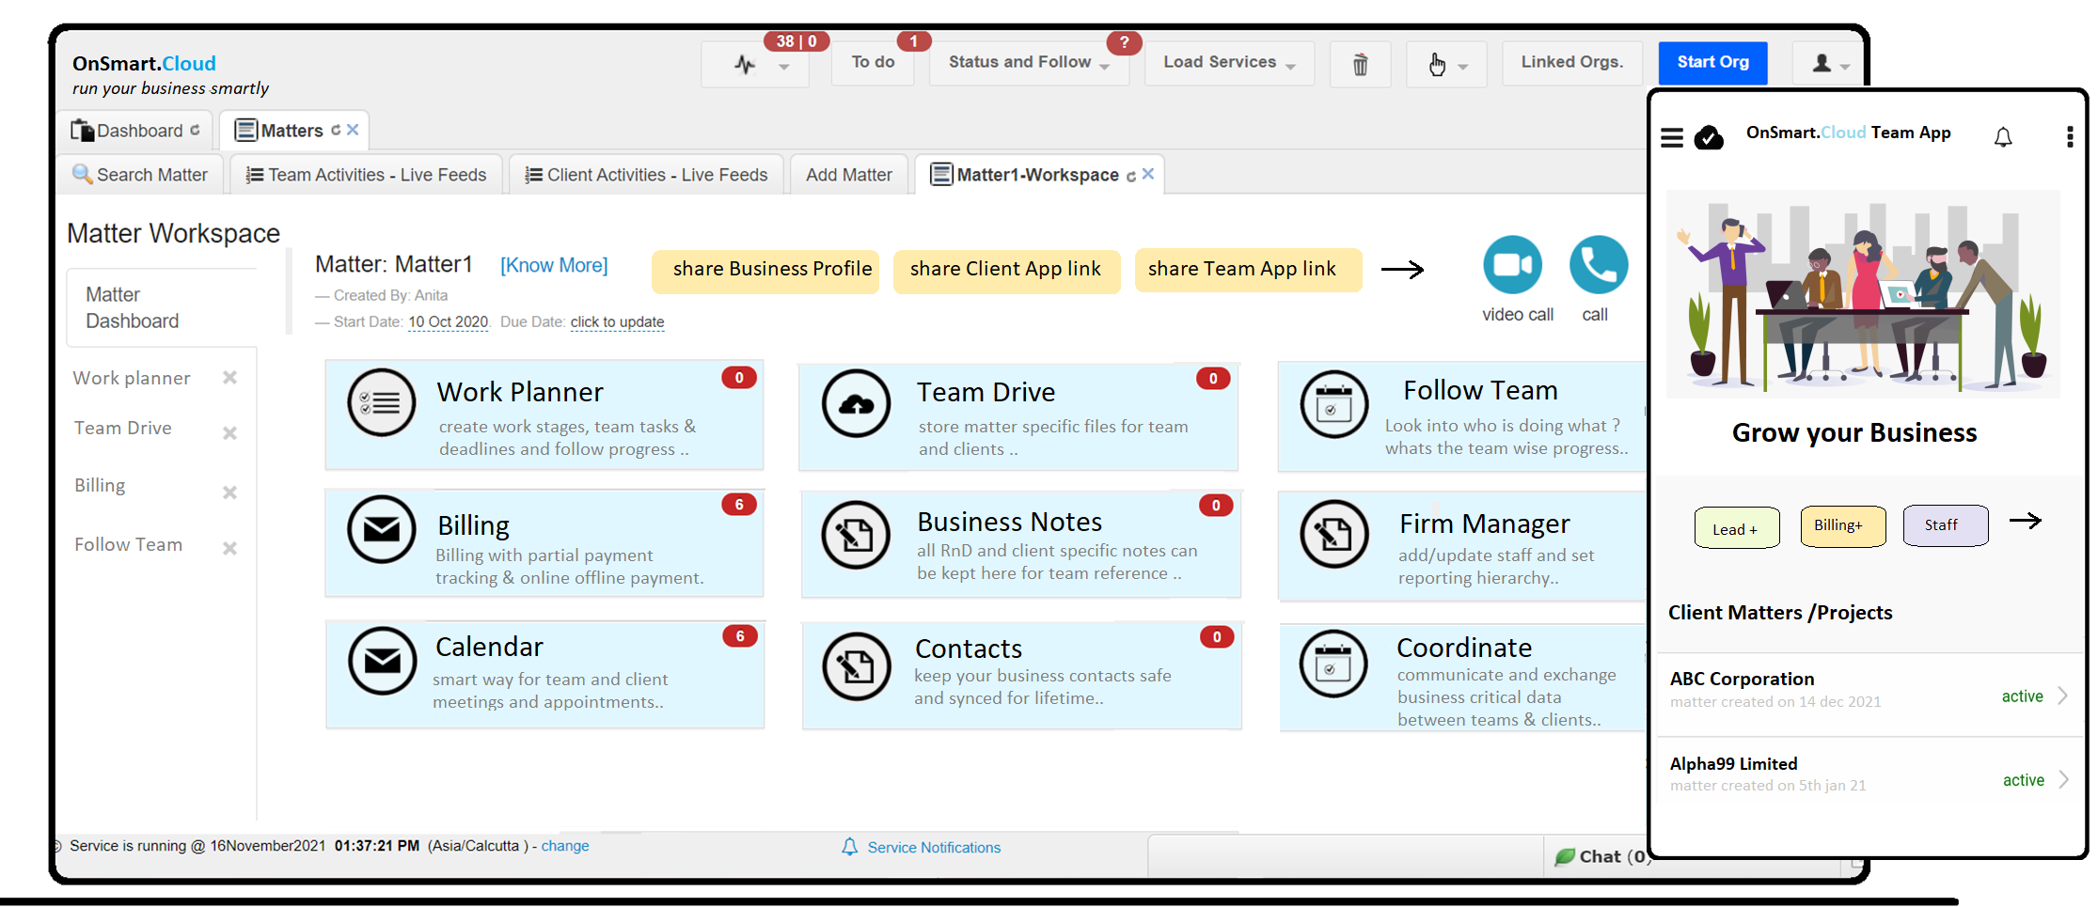2098x907 pixels.
Task: Remove Work planner from sidebar
Action: 229,377
